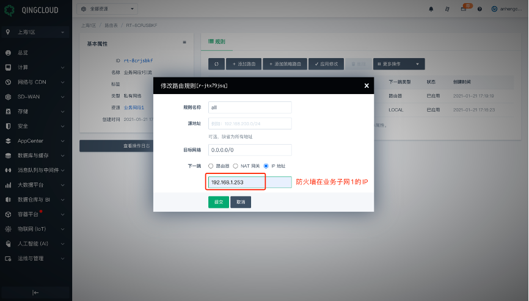Click the 目标网络 input field
Screen dimensions: 529x301
[x=249, y=150]
